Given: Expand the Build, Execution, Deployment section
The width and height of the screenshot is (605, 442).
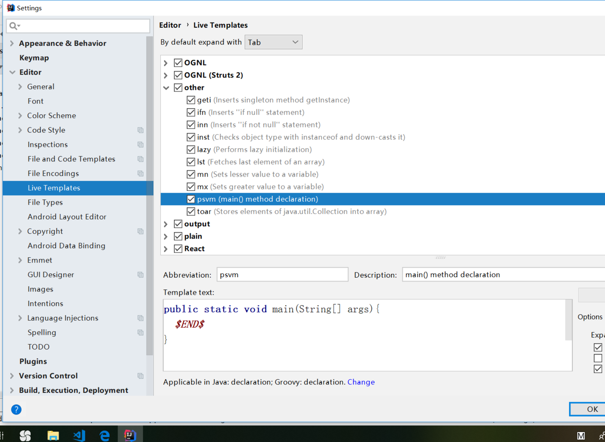Looking at the screenshot, I should pyautogui.click(x=12, y=391).
